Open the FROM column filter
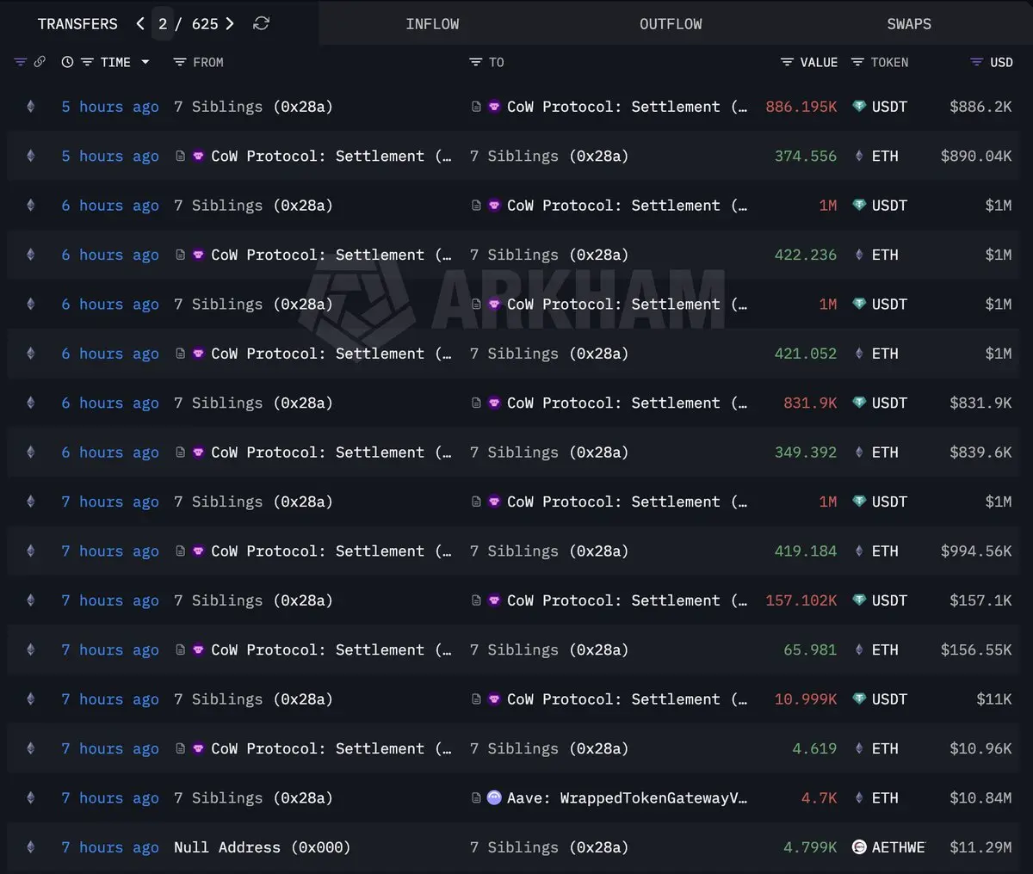This screenshot has width=1033, height=874. pos(198,62)
